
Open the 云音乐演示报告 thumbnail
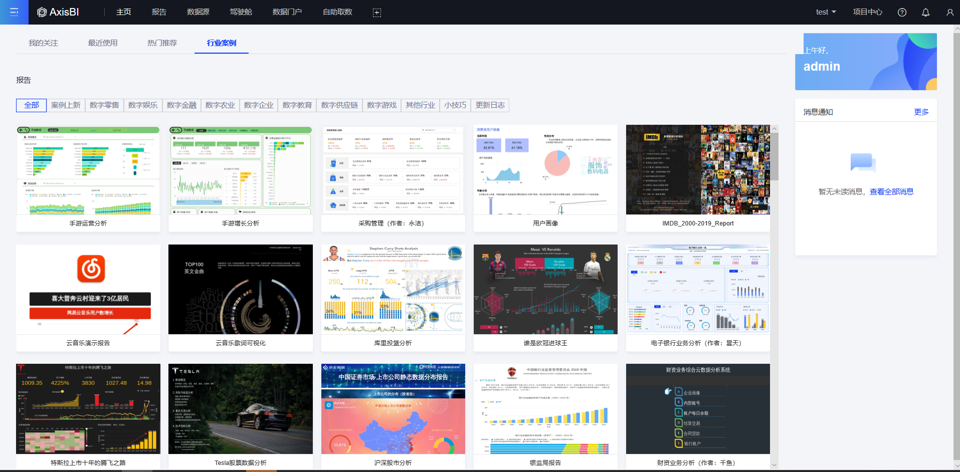(88, 290)
